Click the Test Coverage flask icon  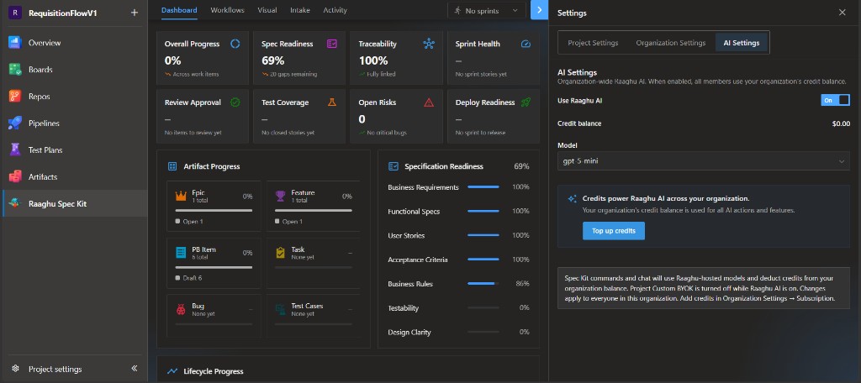[x=331, y=102]
